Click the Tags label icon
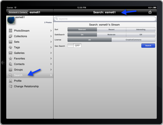Image resolution: width=163 pixels, height=125 pixels. coord(11,48)
